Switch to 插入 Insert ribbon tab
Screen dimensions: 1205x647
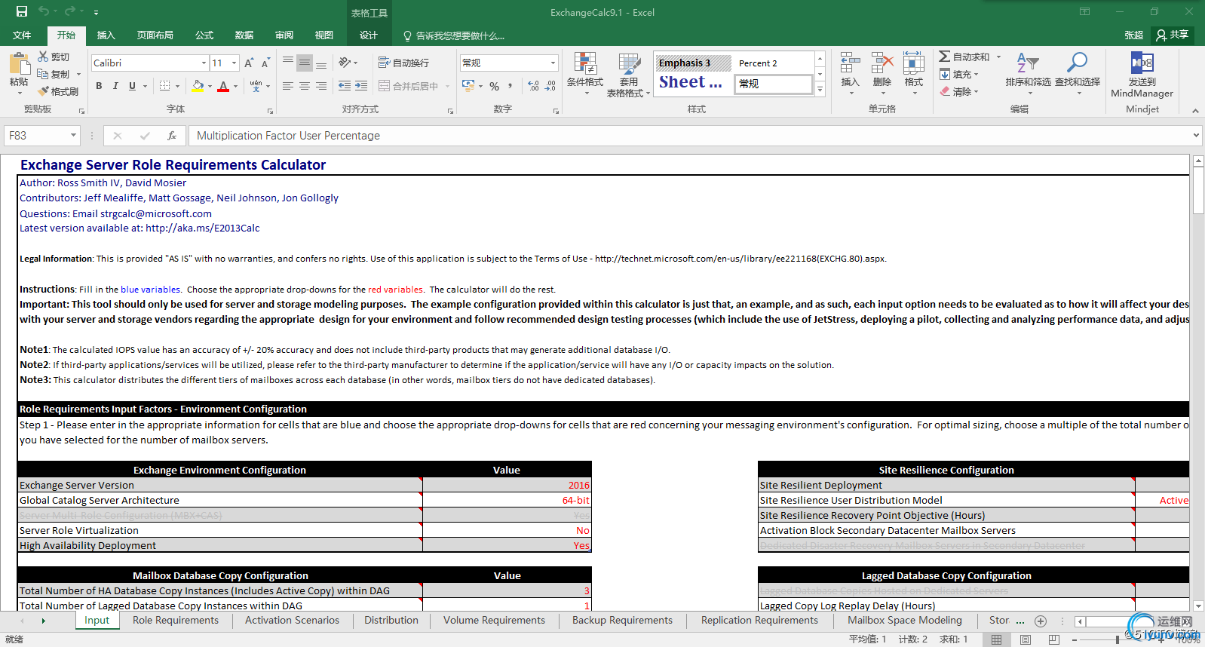pos(106,35)
